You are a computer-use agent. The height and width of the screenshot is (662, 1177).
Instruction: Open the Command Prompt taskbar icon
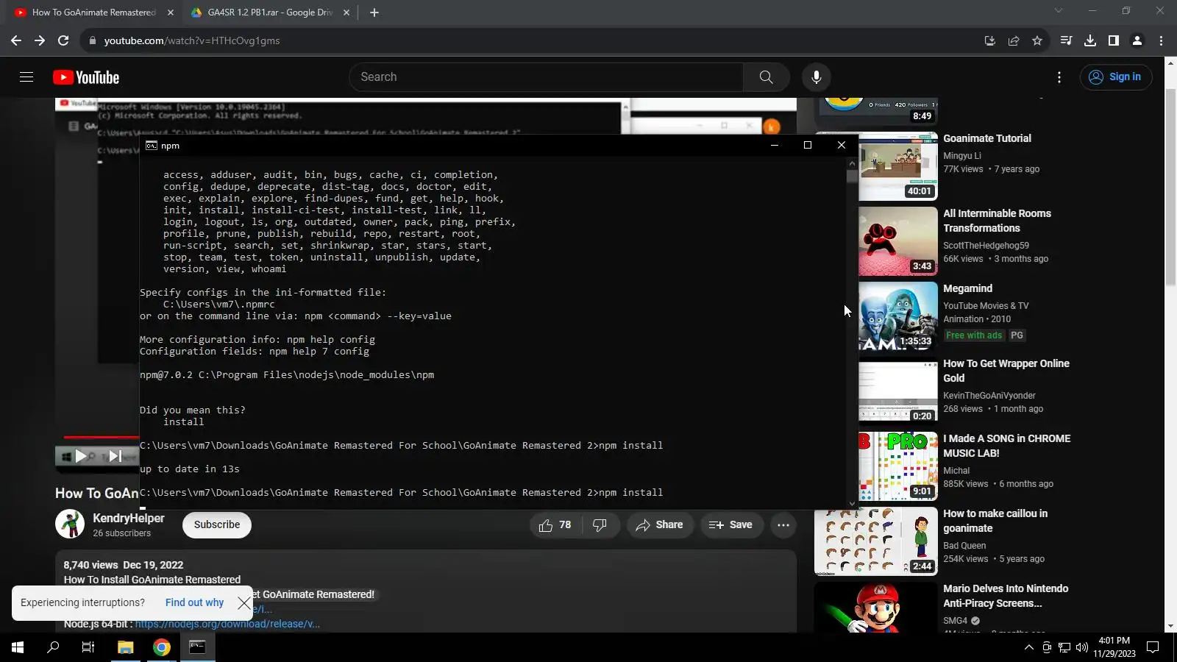[198, 647]
